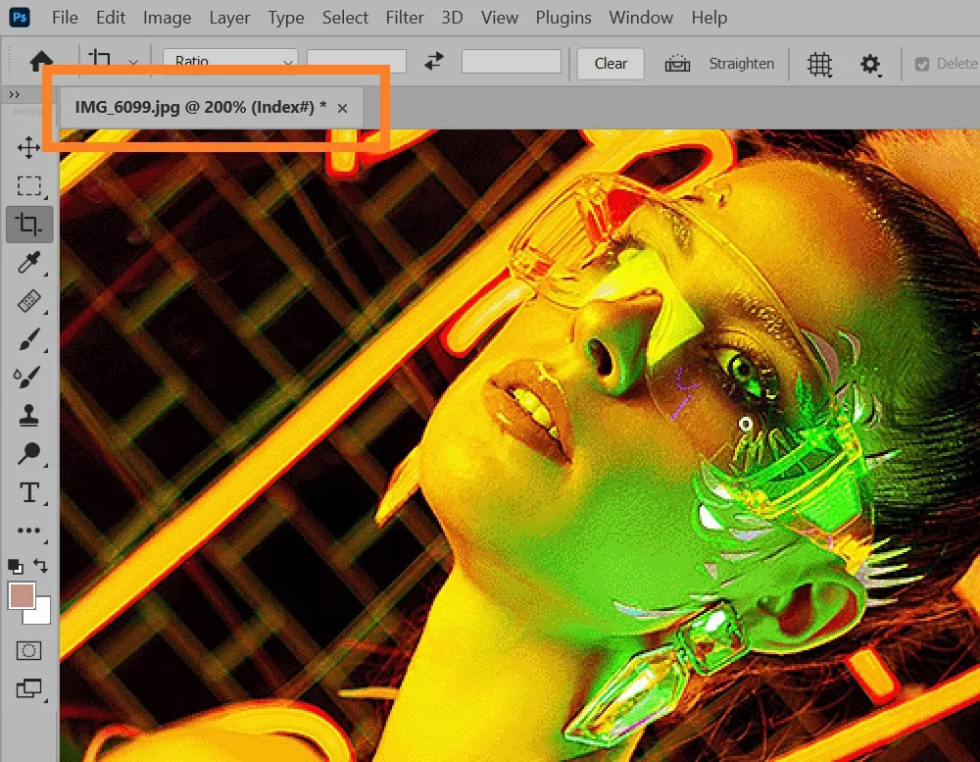Click the Clear button
This screenshot has width=980, height=762.
(x=610, y=63)
